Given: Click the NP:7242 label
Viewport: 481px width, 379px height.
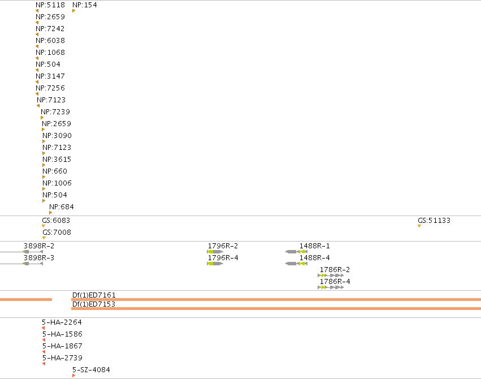Looking at the screenshot, I should pyautogui.click(x=50, y=28).
